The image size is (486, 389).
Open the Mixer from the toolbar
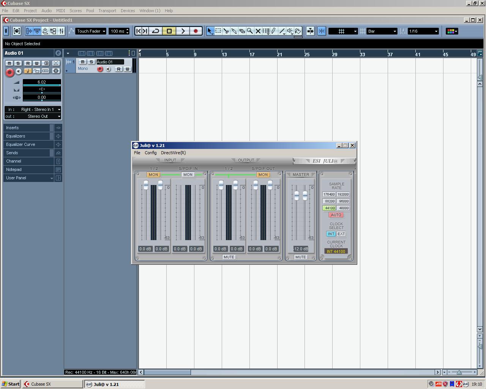click(62, 31)
